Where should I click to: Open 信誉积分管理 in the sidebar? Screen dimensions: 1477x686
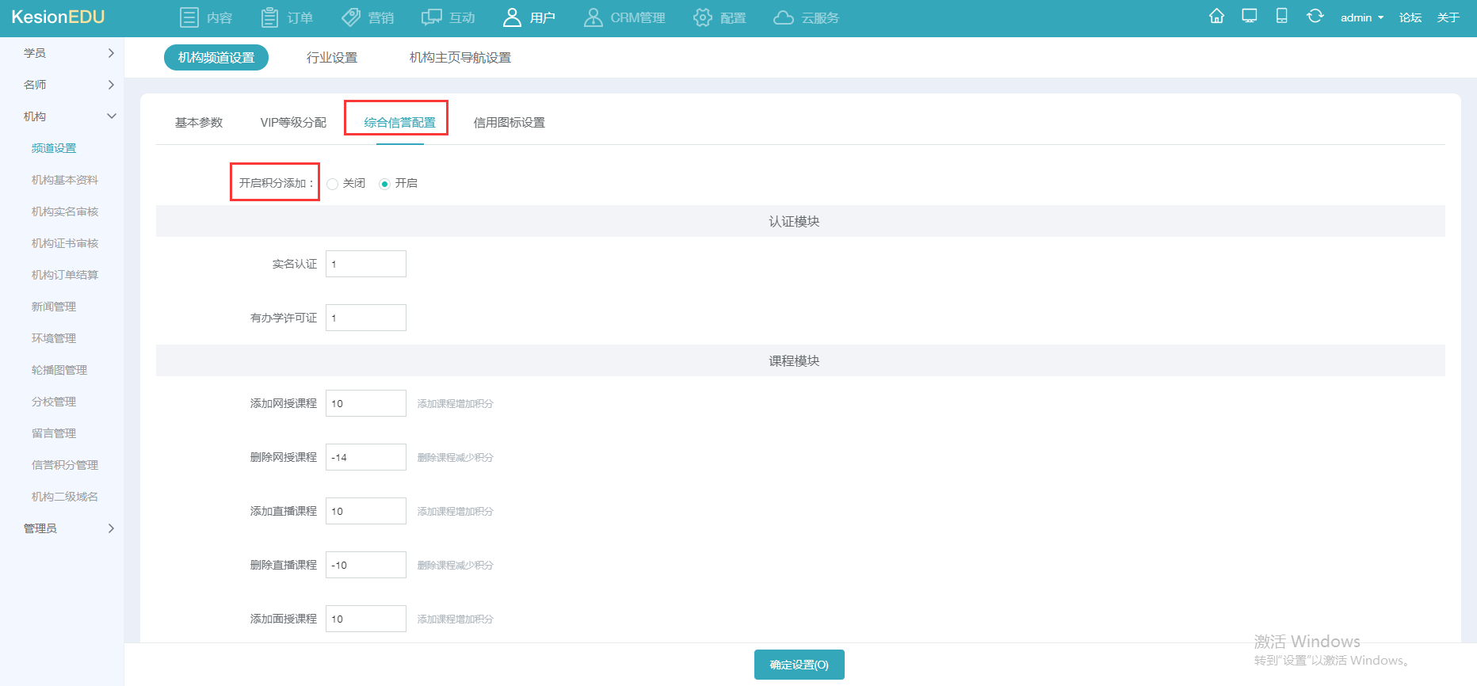[65, 465]
